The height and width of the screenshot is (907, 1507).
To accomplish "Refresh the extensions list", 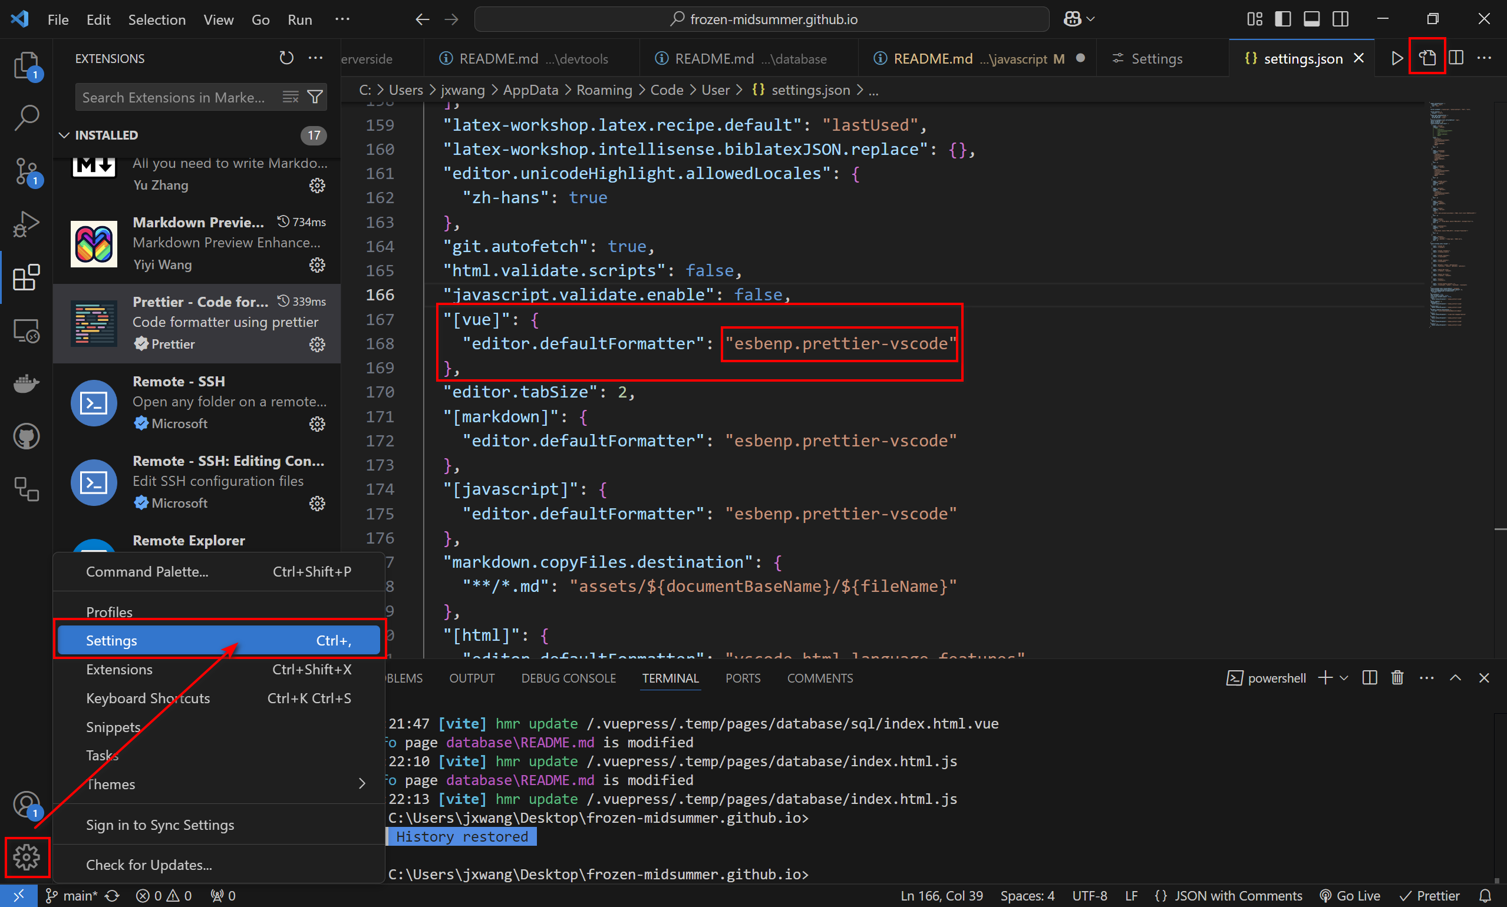I will coord(286,58).
